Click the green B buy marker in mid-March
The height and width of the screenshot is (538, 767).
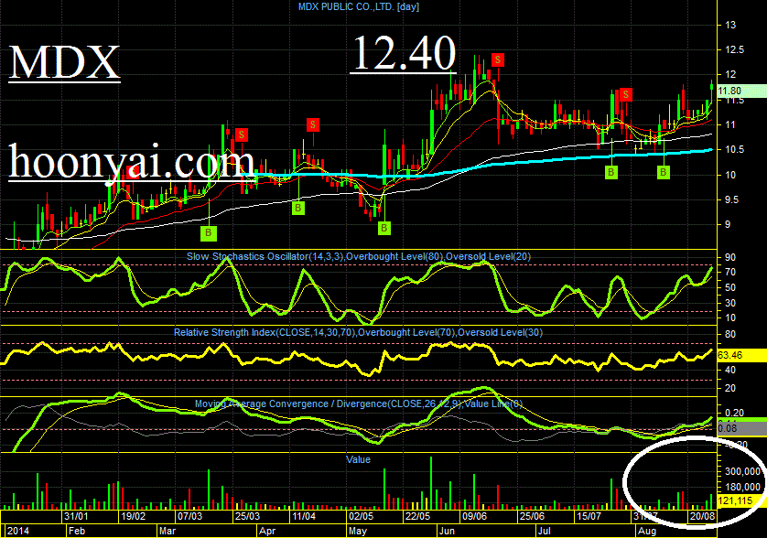tap(209, 232)
